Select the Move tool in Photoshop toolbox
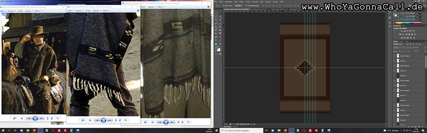 coord(220,13)
